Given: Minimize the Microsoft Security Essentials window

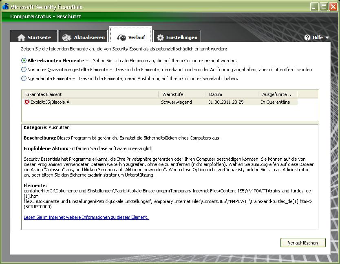Looking at the screenshot, I should click(314, 7).
